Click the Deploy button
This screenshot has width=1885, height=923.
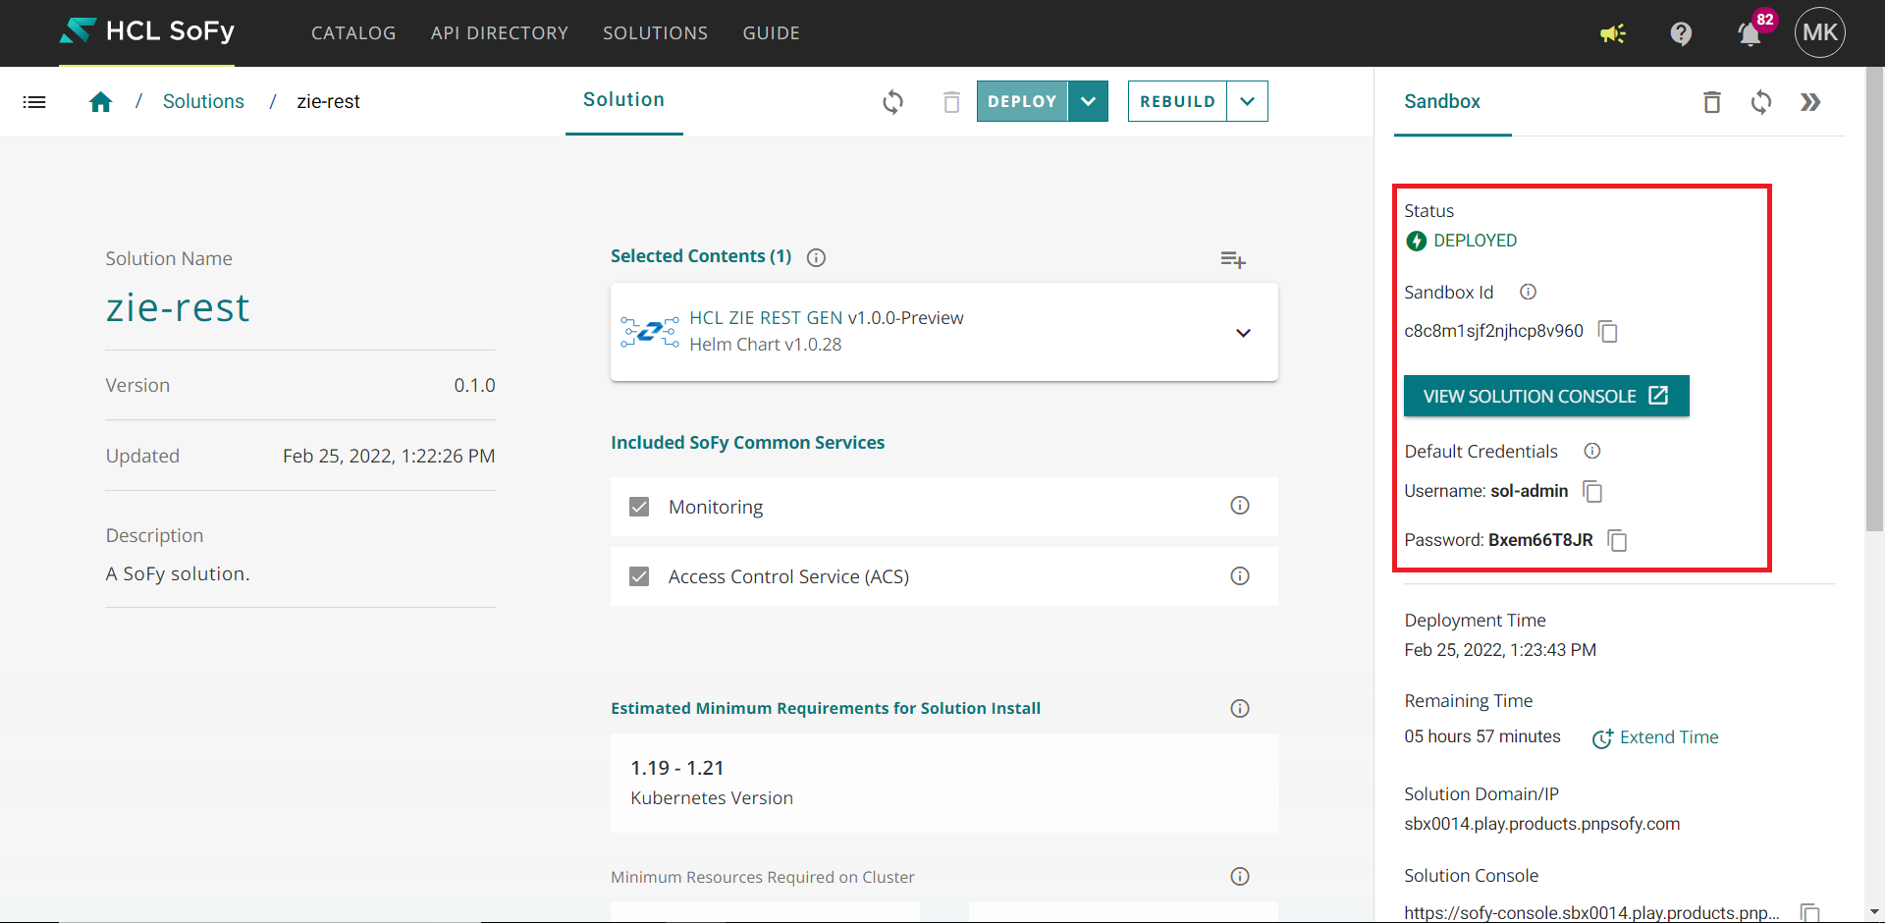[x=1022, y=101]
